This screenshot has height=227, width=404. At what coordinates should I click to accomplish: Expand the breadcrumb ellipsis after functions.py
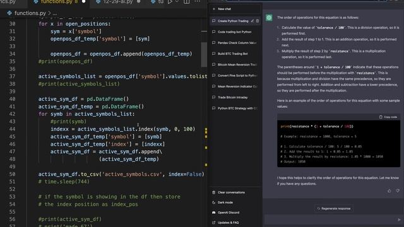coord(55,13)
